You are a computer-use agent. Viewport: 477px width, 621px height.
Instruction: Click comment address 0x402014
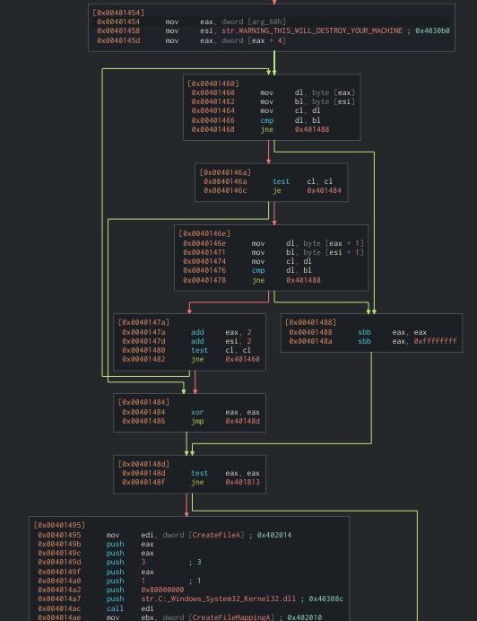pos(274,536)
